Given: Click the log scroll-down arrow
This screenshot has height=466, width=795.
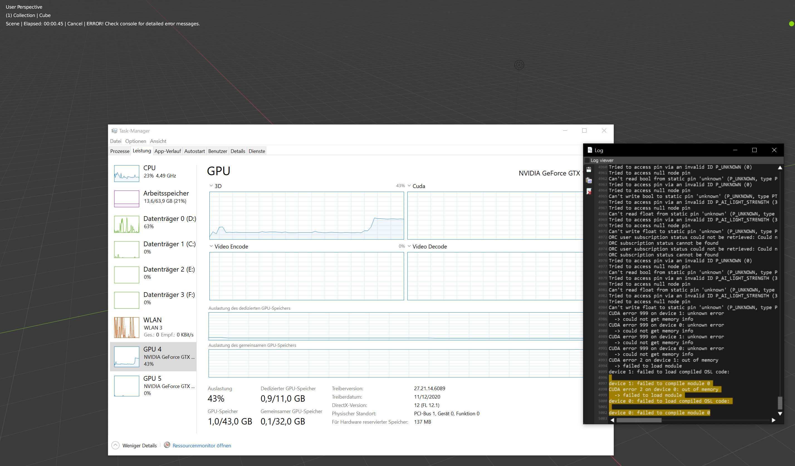Looking at the screenshot, I should coord(780,414).
